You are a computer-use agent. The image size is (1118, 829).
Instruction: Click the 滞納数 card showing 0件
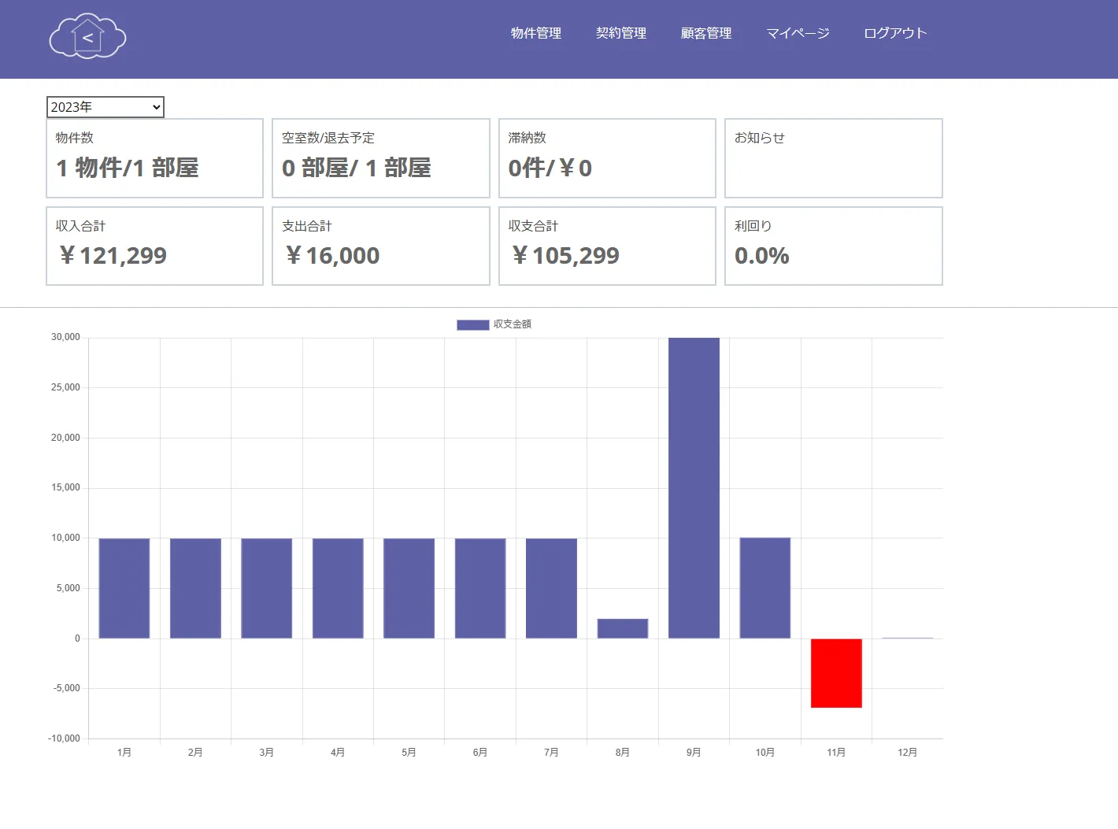point(606,157)
